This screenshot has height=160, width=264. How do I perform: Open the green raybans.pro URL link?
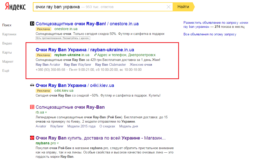(46, 143)
